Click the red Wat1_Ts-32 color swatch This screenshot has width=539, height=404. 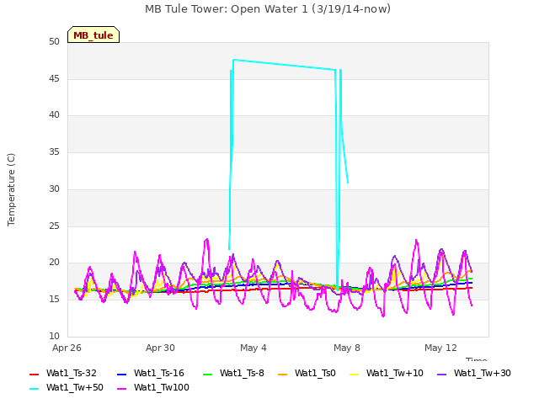tap(34, 374)
